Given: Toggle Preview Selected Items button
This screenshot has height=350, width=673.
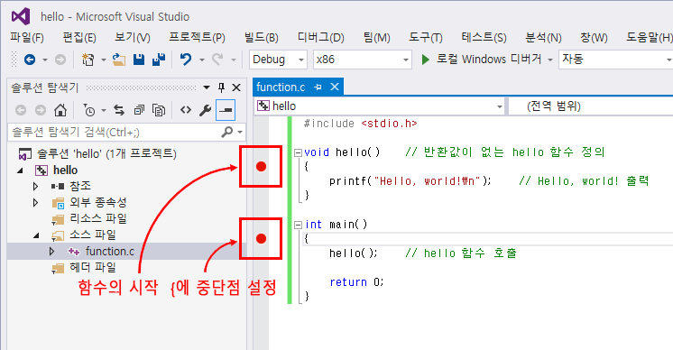Looking at the screenshot, I should point(226,110).
